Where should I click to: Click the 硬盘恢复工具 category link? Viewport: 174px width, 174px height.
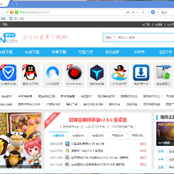pos(46,96)
